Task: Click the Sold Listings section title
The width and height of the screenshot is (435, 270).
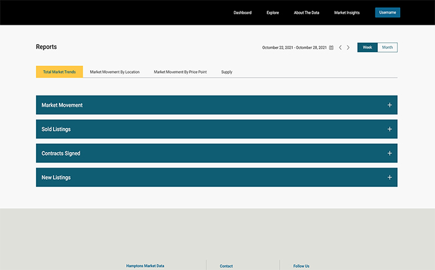Action: coord(56,129)
